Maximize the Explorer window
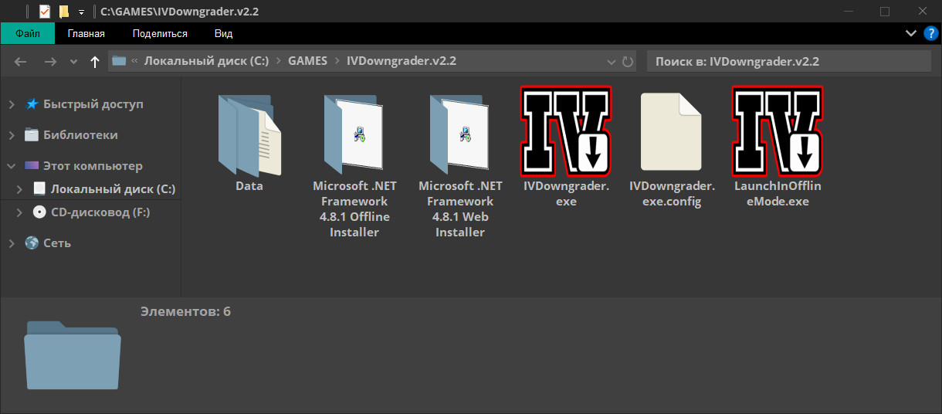942x414 pixels. pyautogui.click(x=884, y=12)
